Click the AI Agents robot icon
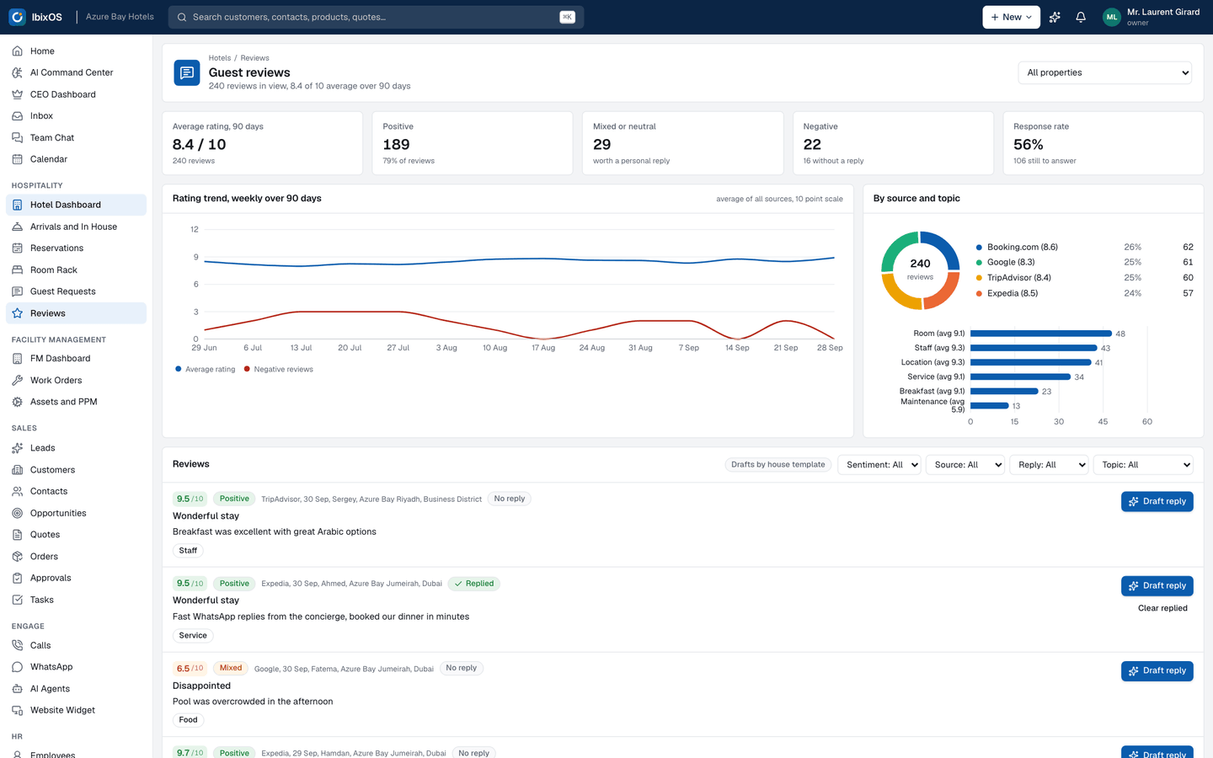Image resolution: width=1213 pixels, height=758 pixels. (18, 689)
